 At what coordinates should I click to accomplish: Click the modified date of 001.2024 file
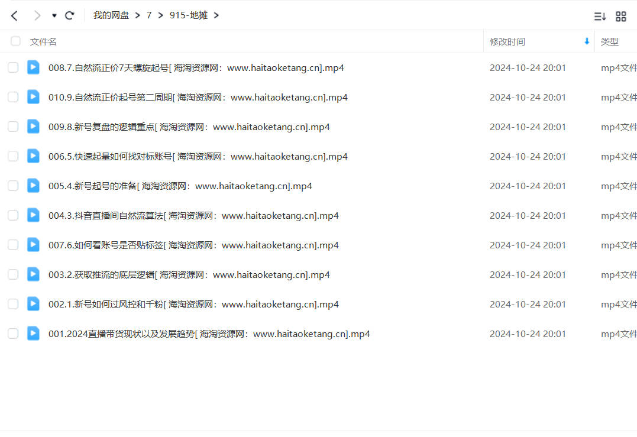(528, 334)
